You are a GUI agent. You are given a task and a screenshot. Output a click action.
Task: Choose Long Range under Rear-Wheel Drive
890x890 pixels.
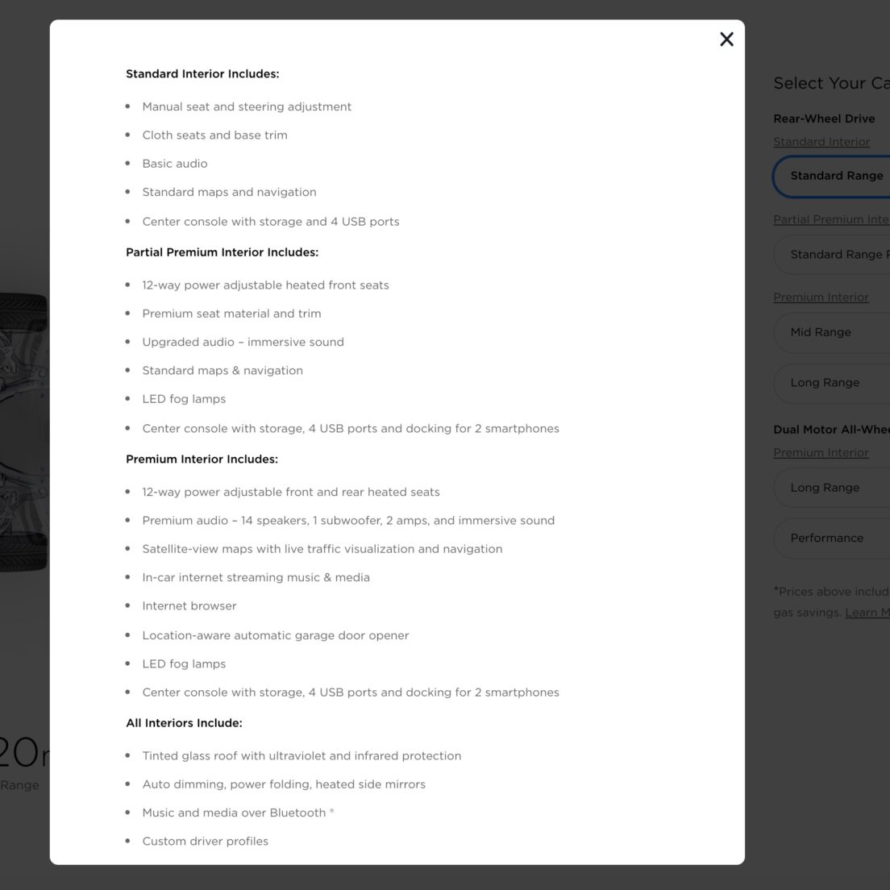tap(831, 383)
